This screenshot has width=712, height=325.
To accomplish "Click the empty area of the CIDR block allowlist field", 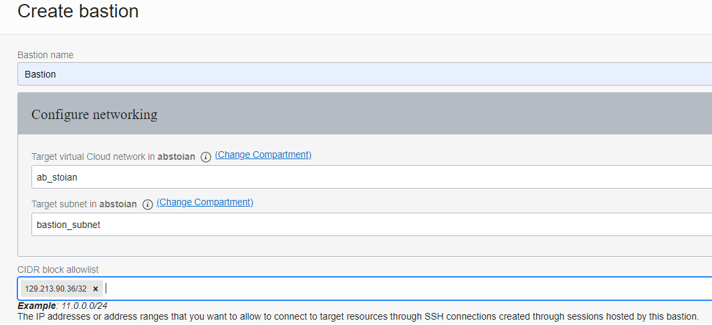I will coord(401,289).
